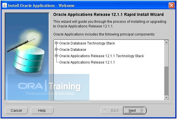The image size is (177, 119).
Task: Expand the Oracle Database tree node
Action: pyautogui.click(x=56, y=49)
